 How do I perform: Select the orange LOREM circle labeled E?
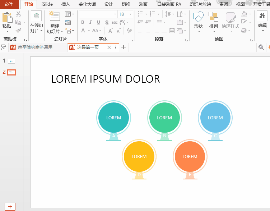(x=190, y=156)
